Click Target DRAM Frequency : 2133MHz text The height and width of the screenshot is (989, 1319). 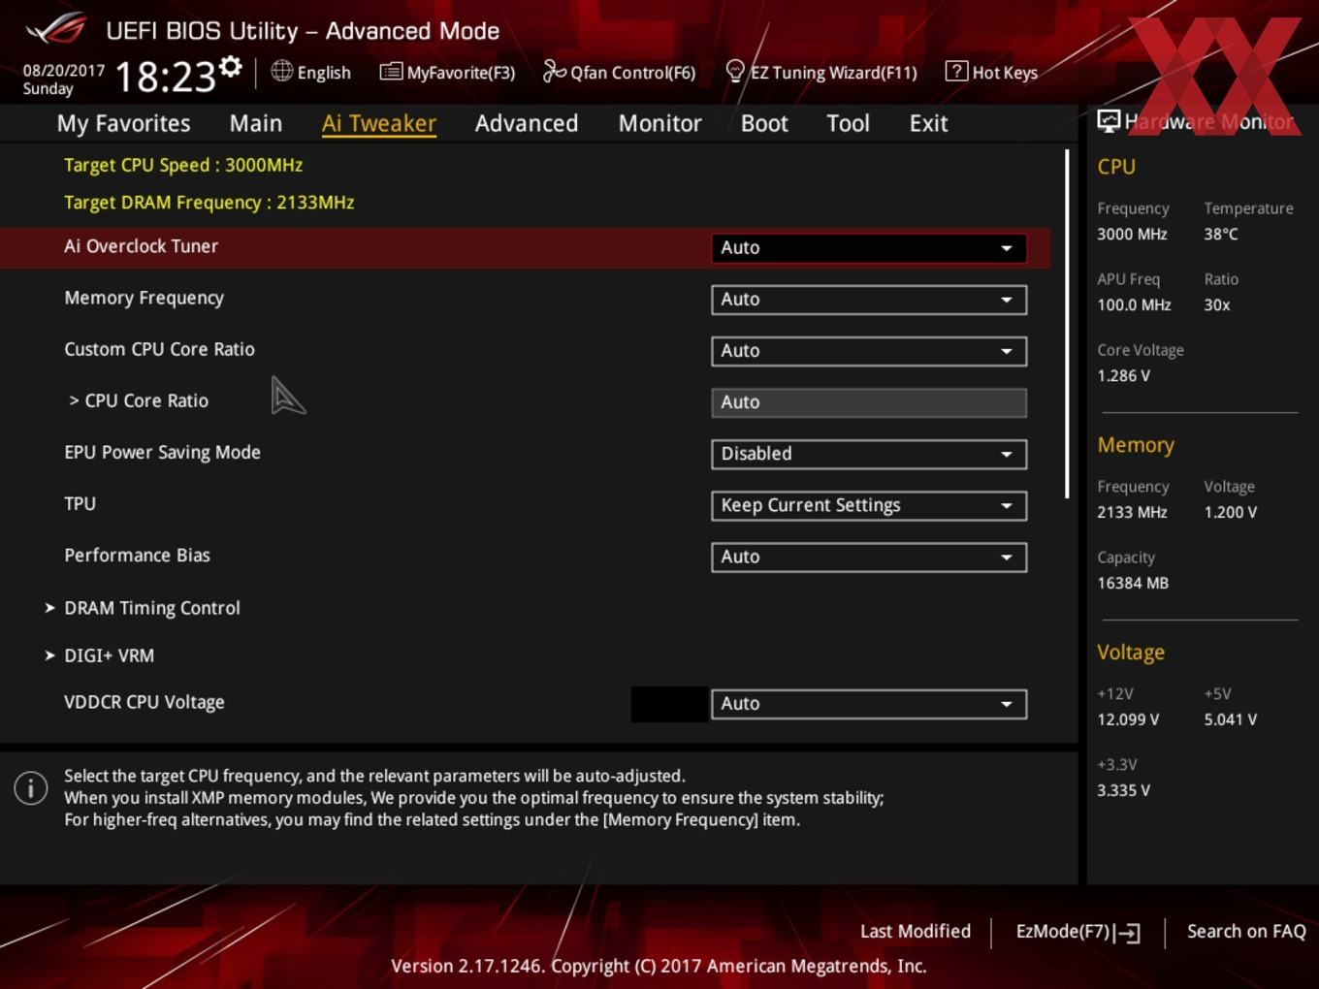(x=209, y=202)
